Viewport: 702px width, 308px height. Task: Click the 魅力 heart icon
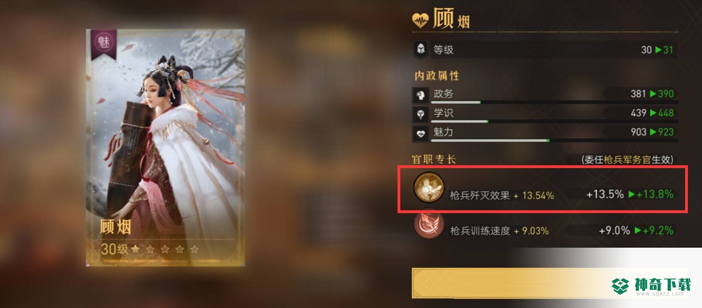coord(421,134)
